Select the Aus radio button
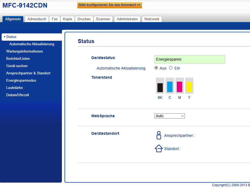 [156, 68]
